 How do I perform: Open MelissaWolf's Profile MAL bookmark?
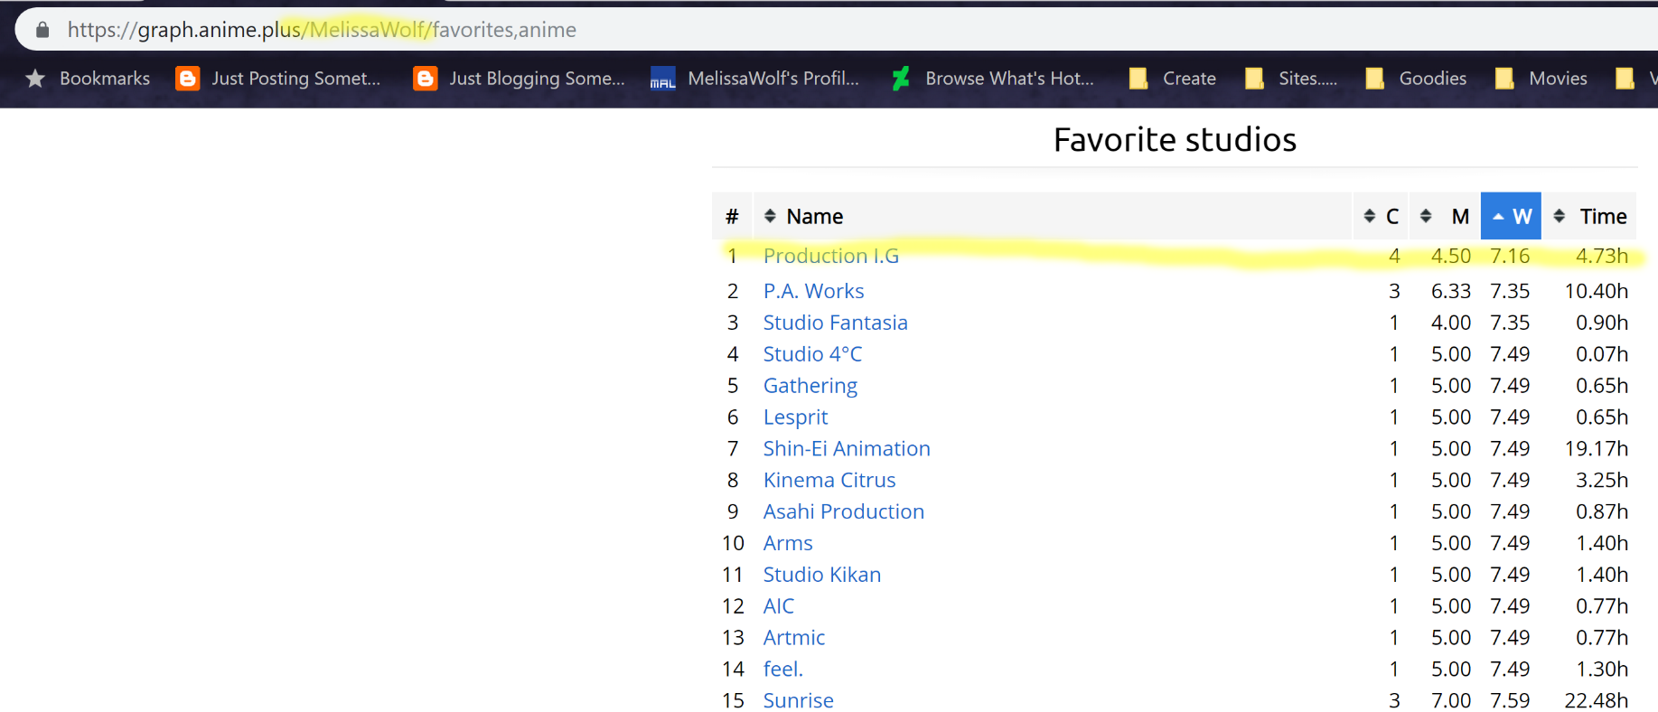[755, 79]
